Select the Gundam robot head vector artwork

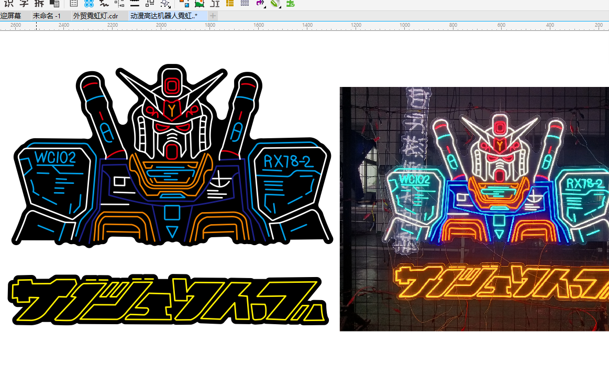(172, 156)
